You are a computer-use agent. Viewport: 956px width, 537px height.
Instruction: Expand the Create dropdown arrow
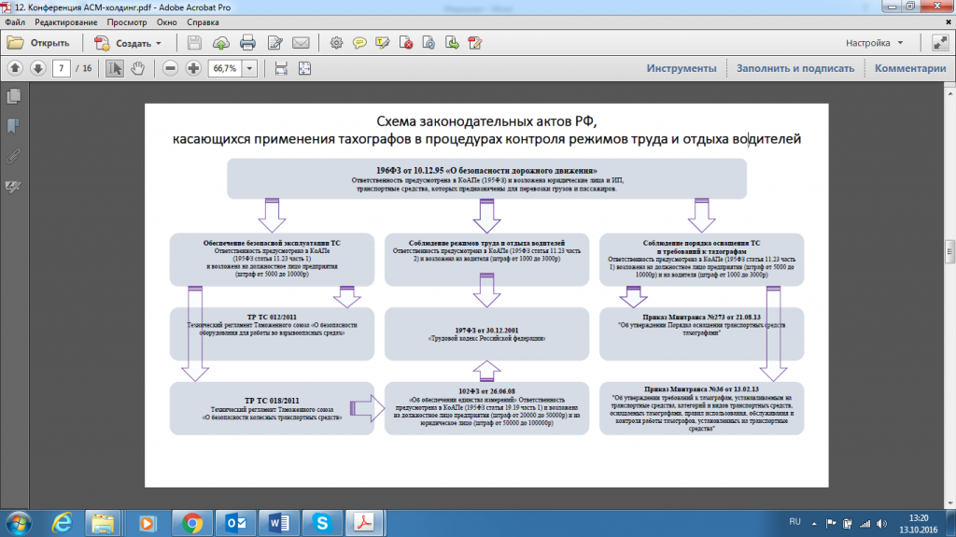[159, 43]
